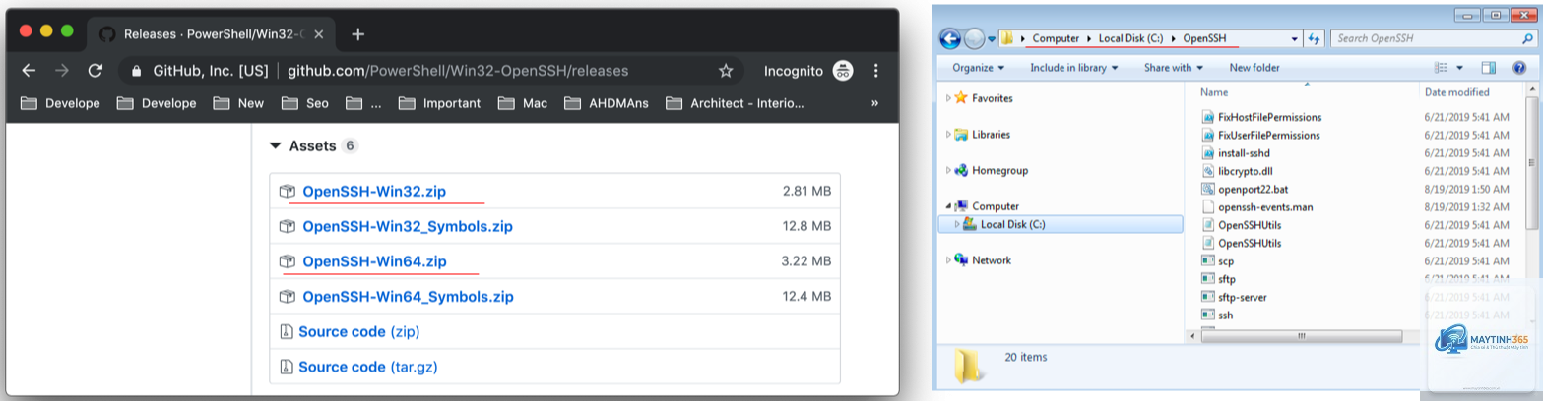Collapse the Assets section triangle
The height and width of the screenshot is (401, 1543).
(275, 146)
